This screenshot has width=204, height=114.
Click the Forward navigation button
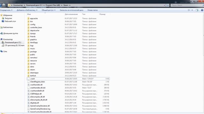tap(4, 5)
